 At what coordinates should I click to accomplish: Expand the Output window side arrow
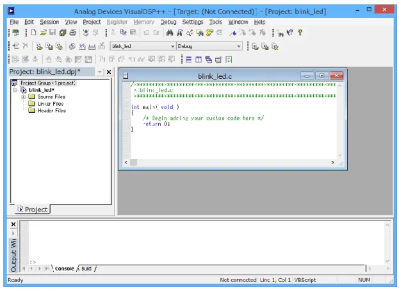[x=13, y=233]
